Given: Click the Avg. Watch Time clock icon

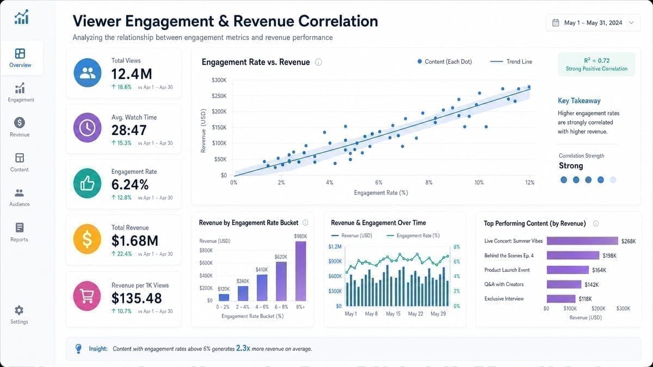Looking at the screenshot, I should (88, 128).
